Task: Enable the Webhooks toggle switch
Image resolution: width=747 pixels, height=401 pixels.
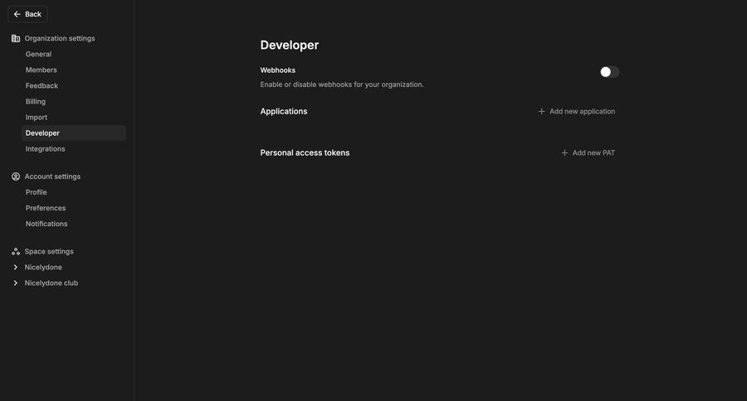Action: point(609,72)
